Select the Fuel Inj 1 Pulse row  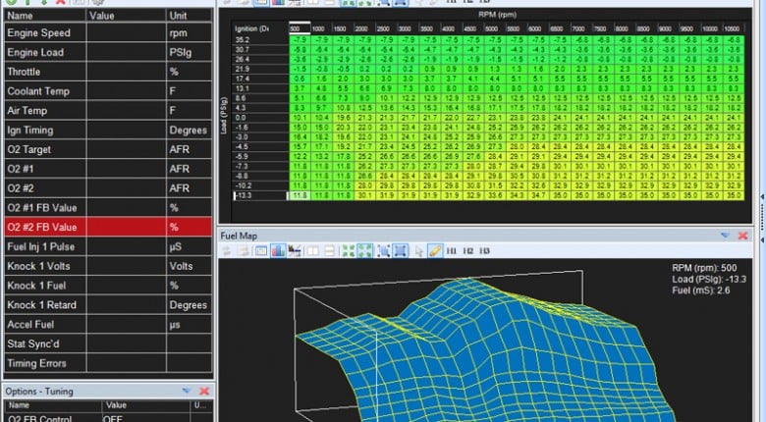click(108, 246)
